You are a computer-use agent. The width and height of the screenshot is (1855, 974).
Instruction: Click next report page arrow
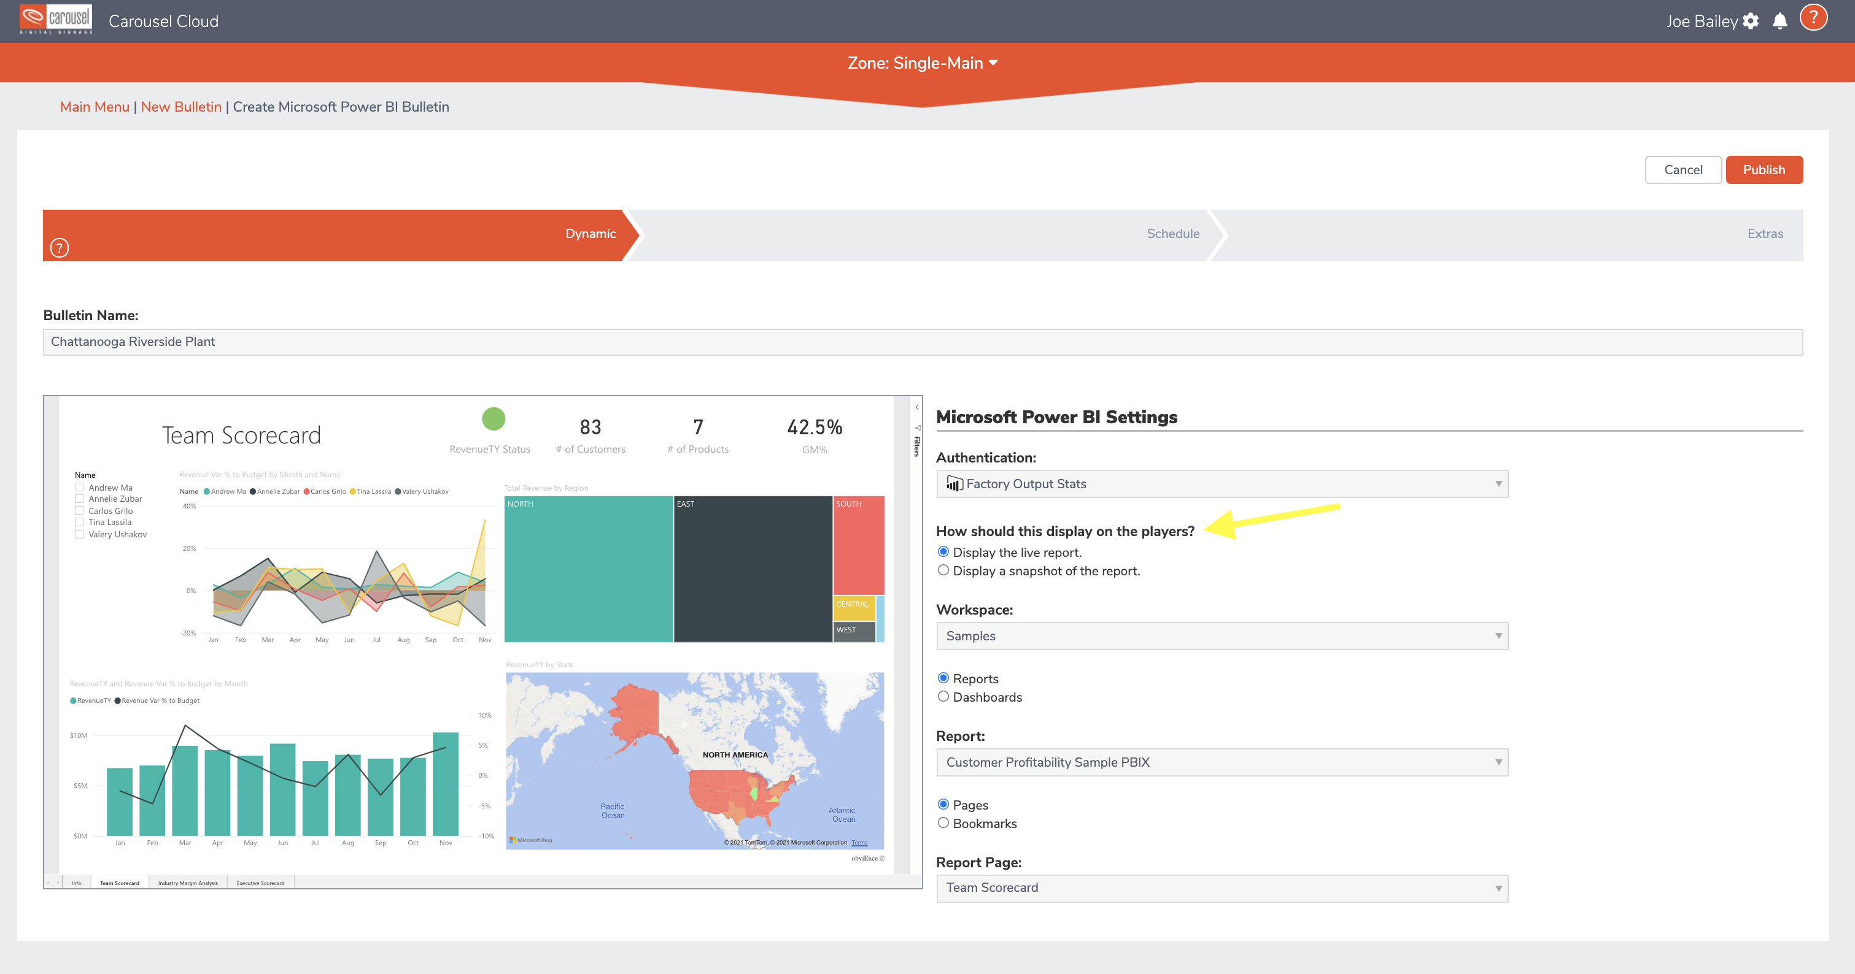click(58, 882)
